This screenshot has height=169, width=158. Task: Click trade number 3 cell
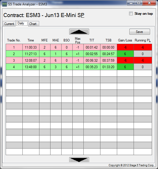[14, 60]
